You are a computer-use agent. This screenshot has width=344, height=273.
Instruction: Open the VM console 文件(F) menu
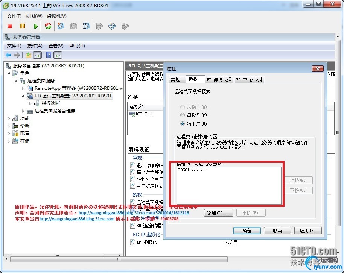click(x=14, y=16)
